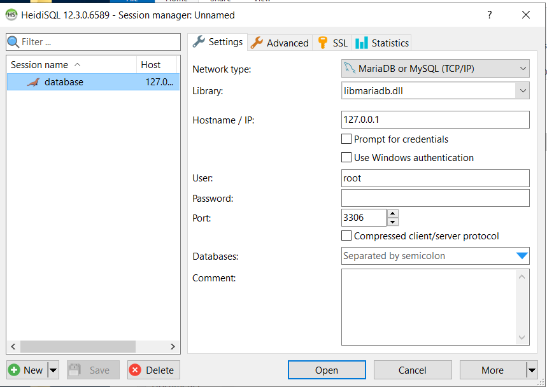Close the Session manager window
Screen dimensions: 547x387
pos(526,15)
